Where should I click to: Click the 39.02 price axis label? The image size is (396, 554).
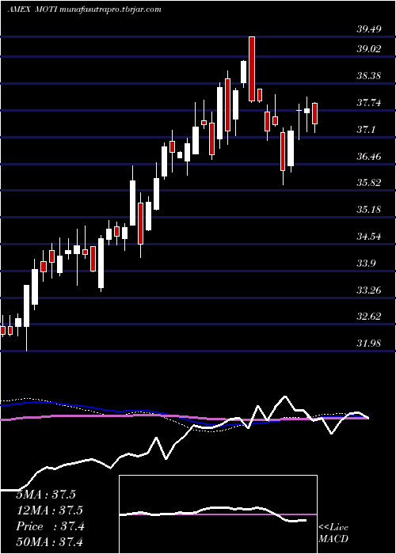pyautogui.click(x=369, y=49)
